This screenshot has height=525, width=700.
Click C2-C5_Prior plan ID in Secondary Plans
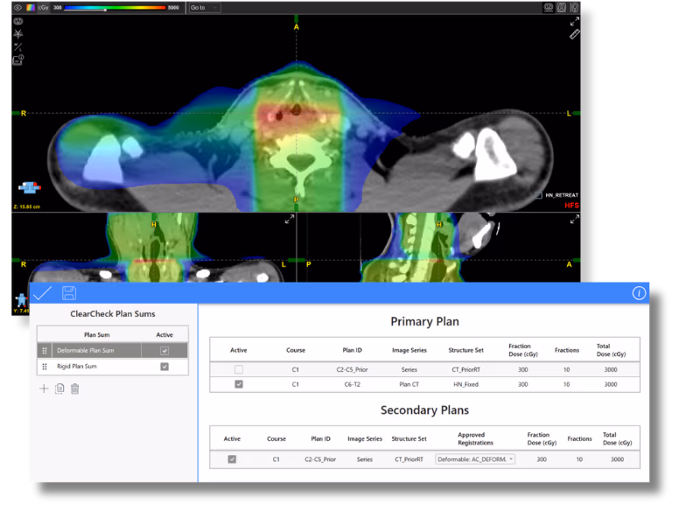(320, 459)
